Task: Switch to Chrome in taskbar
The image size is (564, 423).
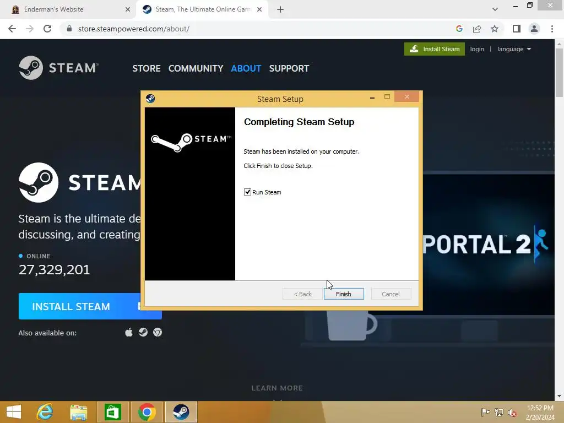Action: [x=147, y=412]
